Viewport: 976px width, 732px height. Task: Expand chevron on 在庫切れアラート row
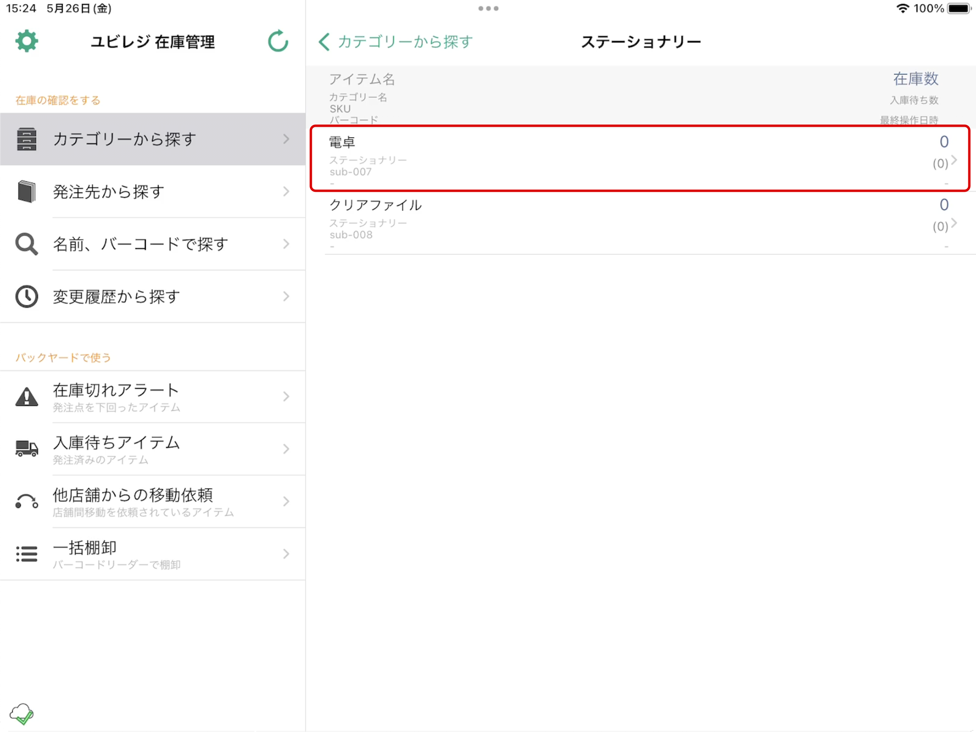286,397
